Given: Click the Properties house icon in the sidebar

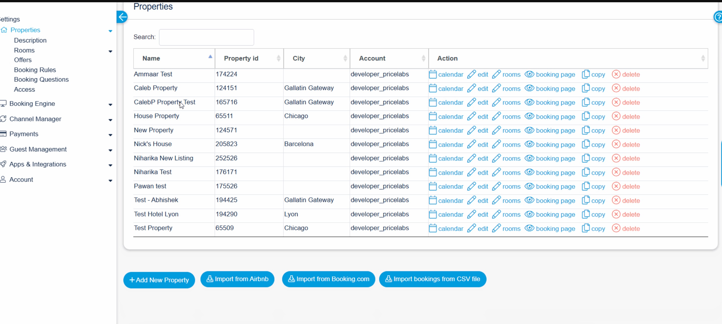Looking at the screenshot, I should [4, 30].
